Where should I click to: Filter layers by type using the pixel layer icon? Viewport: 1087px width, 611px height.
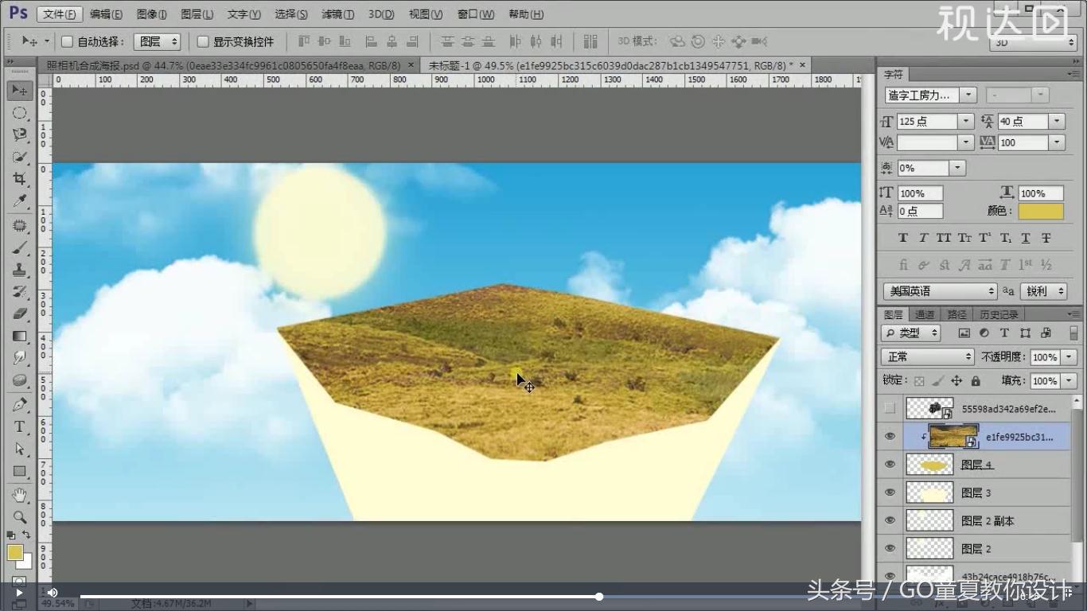pos(964,333)
